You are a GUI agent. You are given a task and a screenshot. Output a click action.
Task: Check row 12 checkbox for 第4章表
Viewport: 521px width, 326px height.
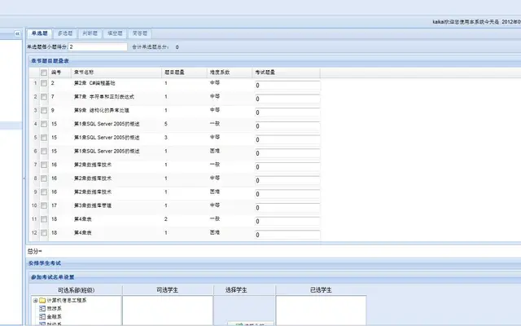pyautogui.click(x=43, y=233)
